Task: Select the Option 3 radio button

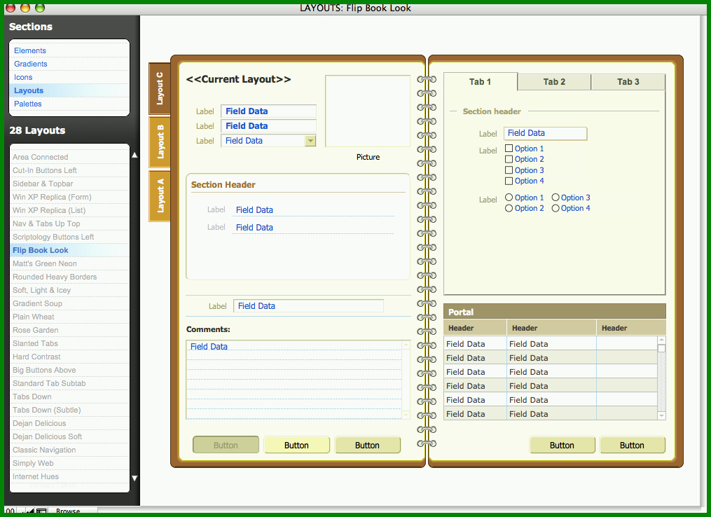Action: (555, 198)
